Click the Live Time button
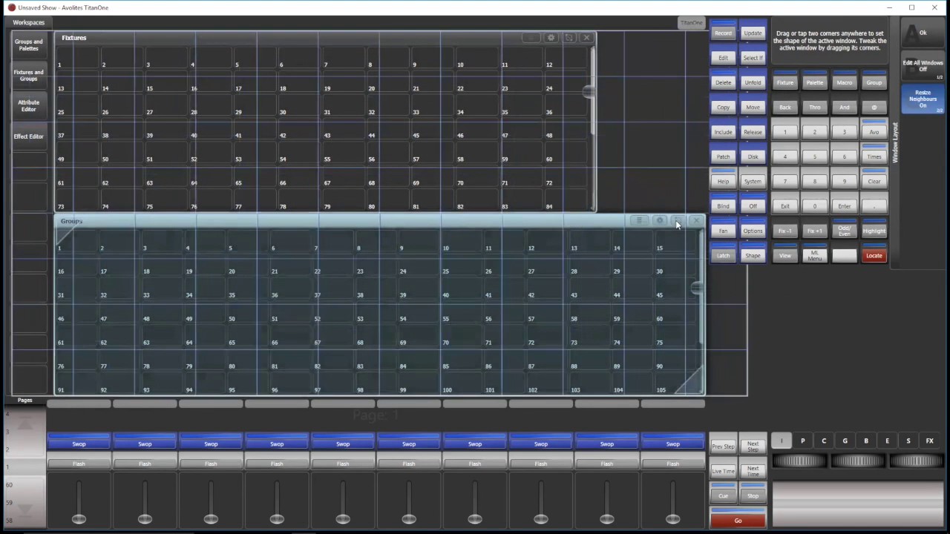 (723, 470)
